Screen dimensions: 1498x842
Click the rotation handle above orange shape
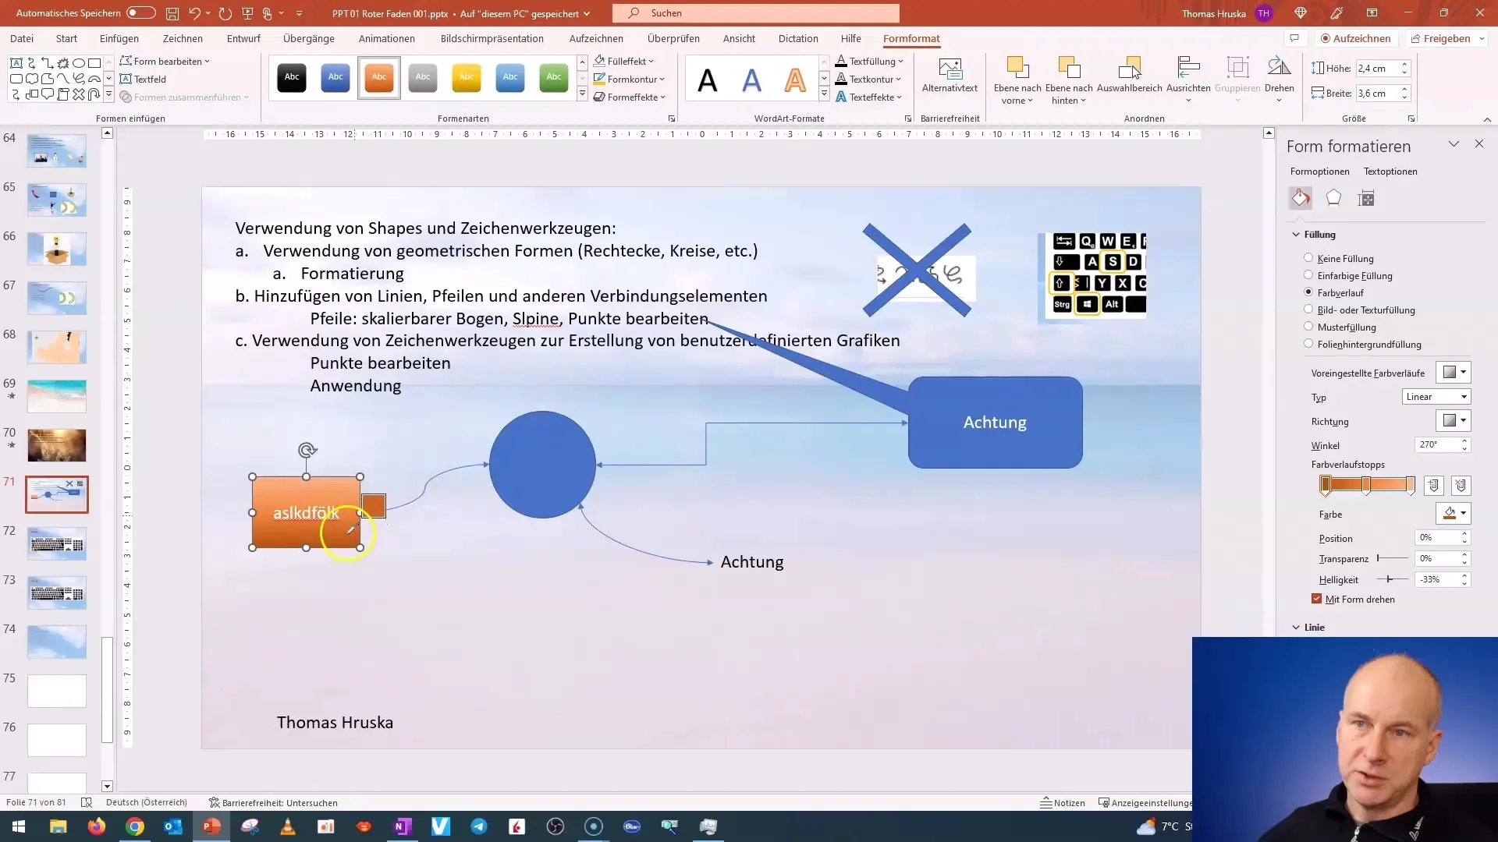tap(307, 450)
